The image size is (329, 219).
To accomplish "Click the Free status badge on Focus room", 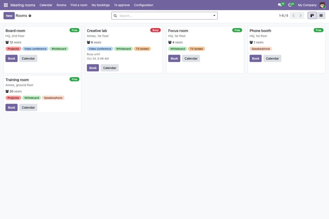I will pyautogui.click(x=237, y=30).
